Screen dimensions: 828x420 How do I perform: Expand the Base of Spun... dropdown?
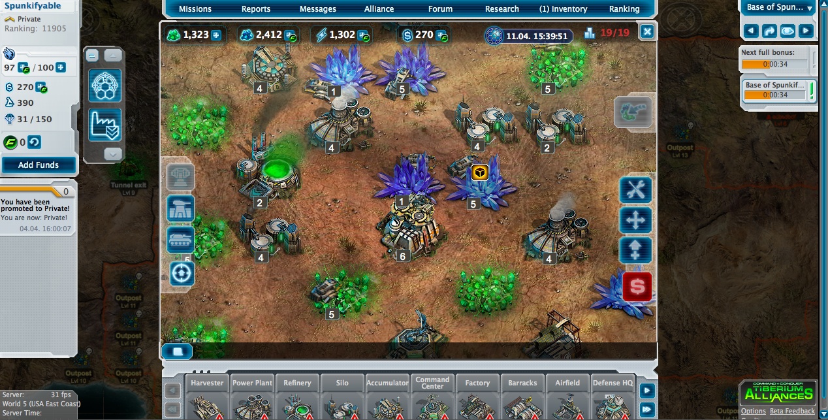pyautogui.click(x=810, y=8)
